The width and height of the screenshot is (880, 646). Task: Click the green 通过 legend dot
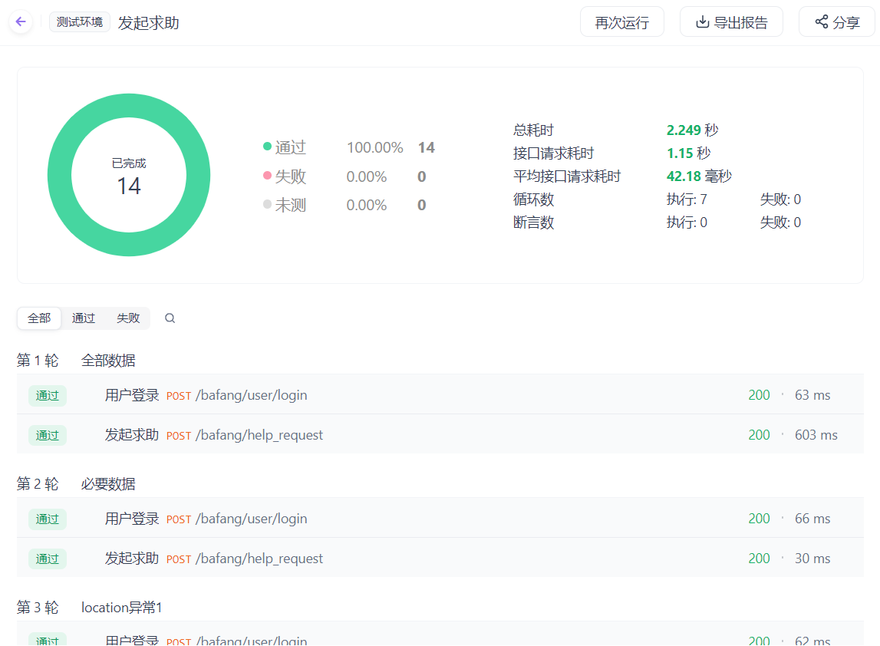[x=267, y=147]
